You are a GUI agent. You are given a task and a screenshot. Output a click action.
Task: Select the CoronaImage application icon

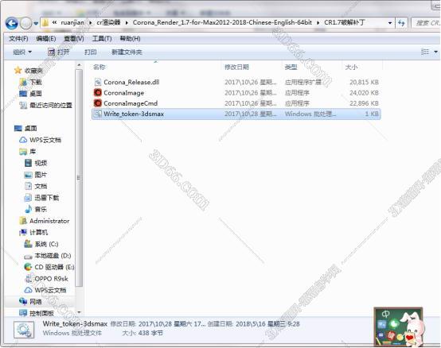click(98, 93)
